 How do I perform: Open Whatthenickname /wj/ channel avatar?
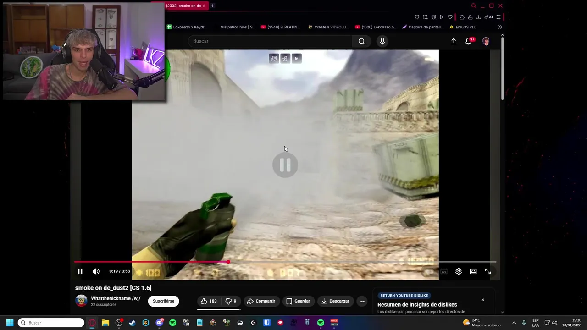pos(81,301)
